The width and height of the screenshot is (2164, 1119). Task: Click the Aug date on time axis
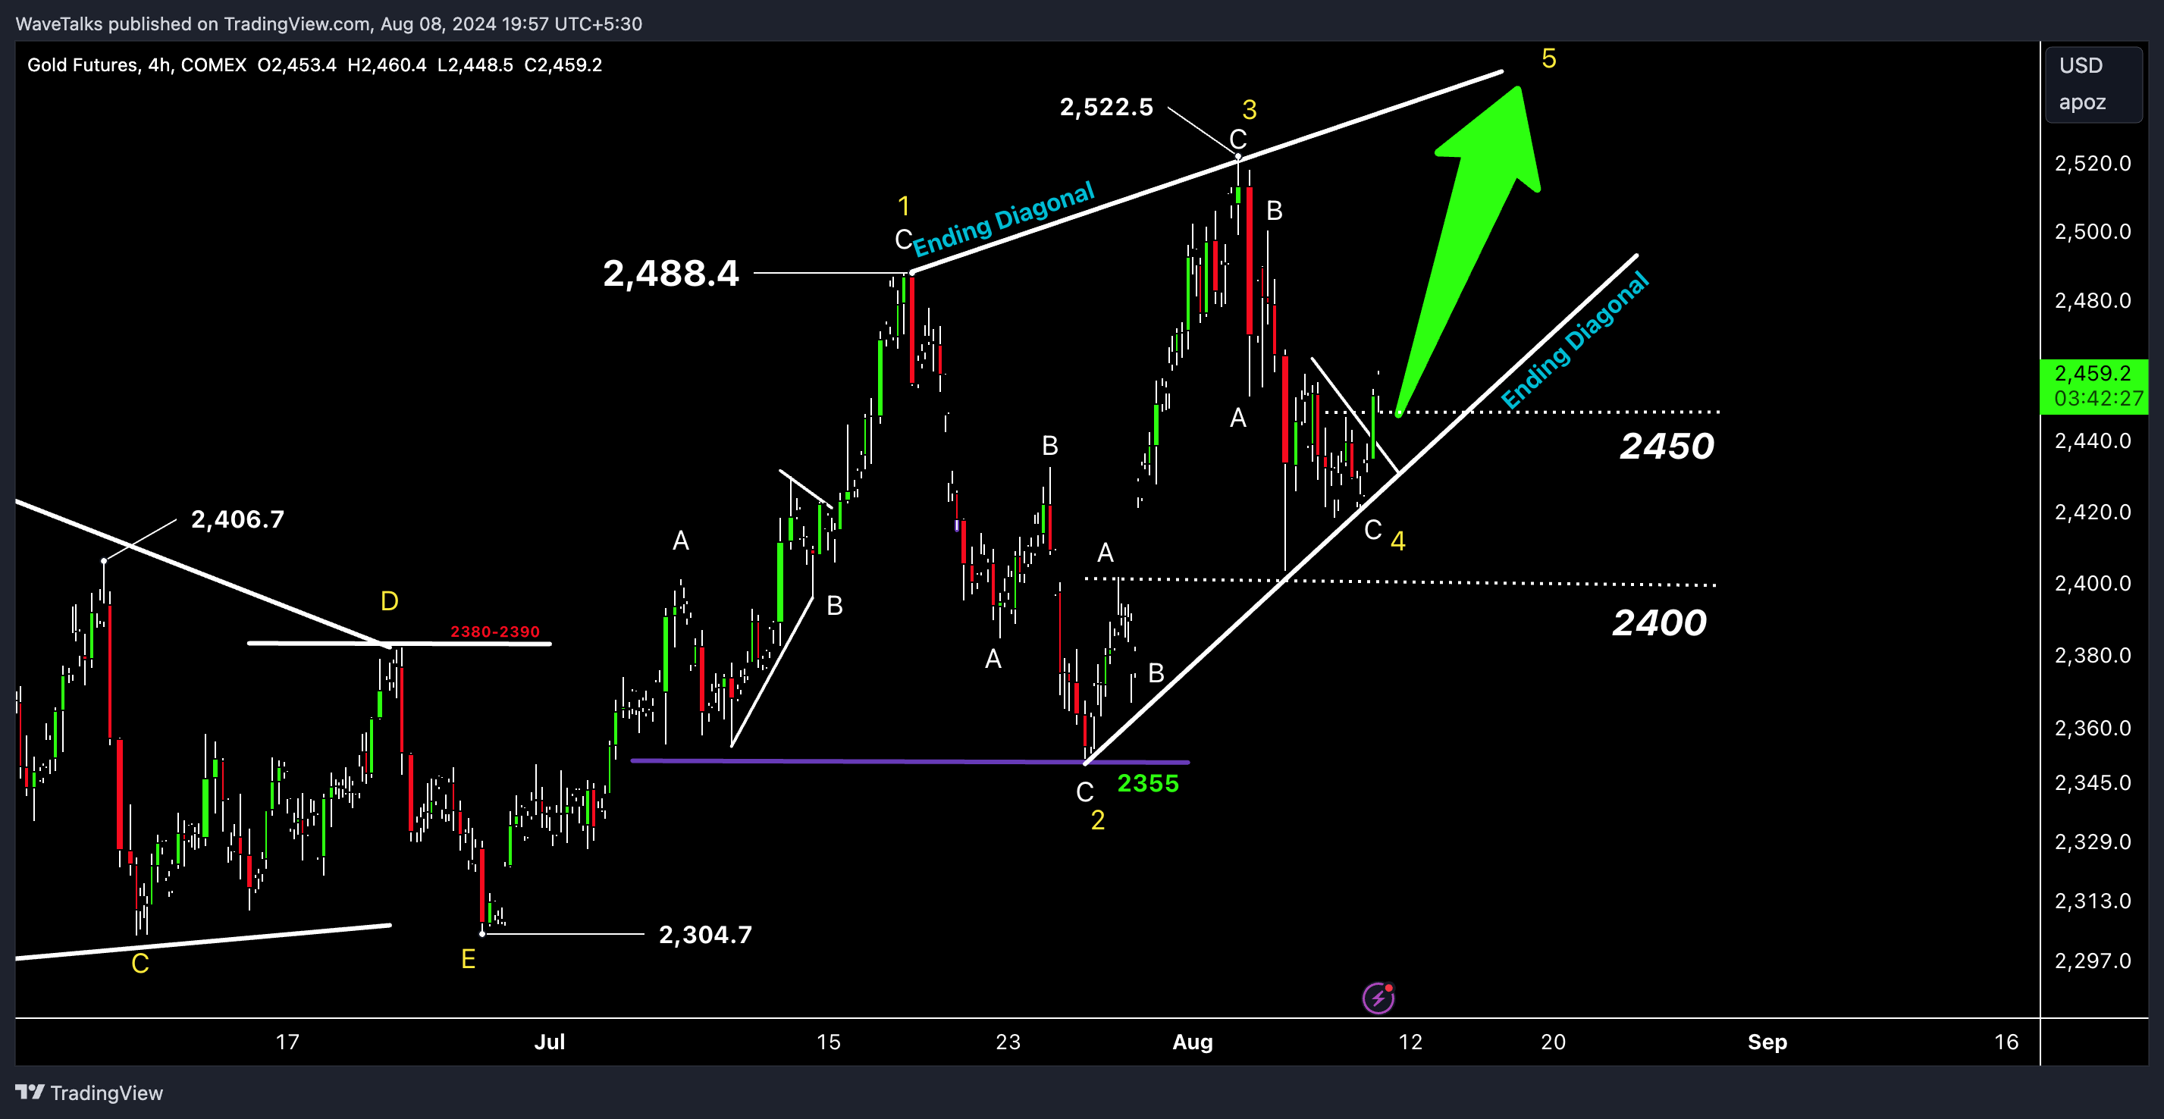(x=1192, y=1042)
